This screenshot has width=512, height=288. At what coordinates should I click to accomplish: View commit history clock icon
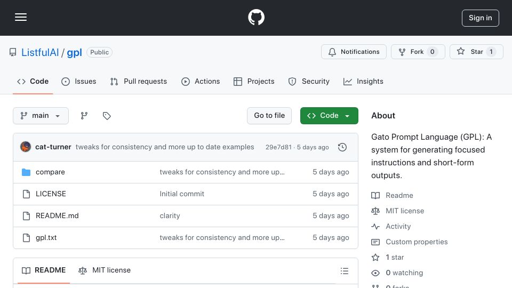(x=342, y=147)
